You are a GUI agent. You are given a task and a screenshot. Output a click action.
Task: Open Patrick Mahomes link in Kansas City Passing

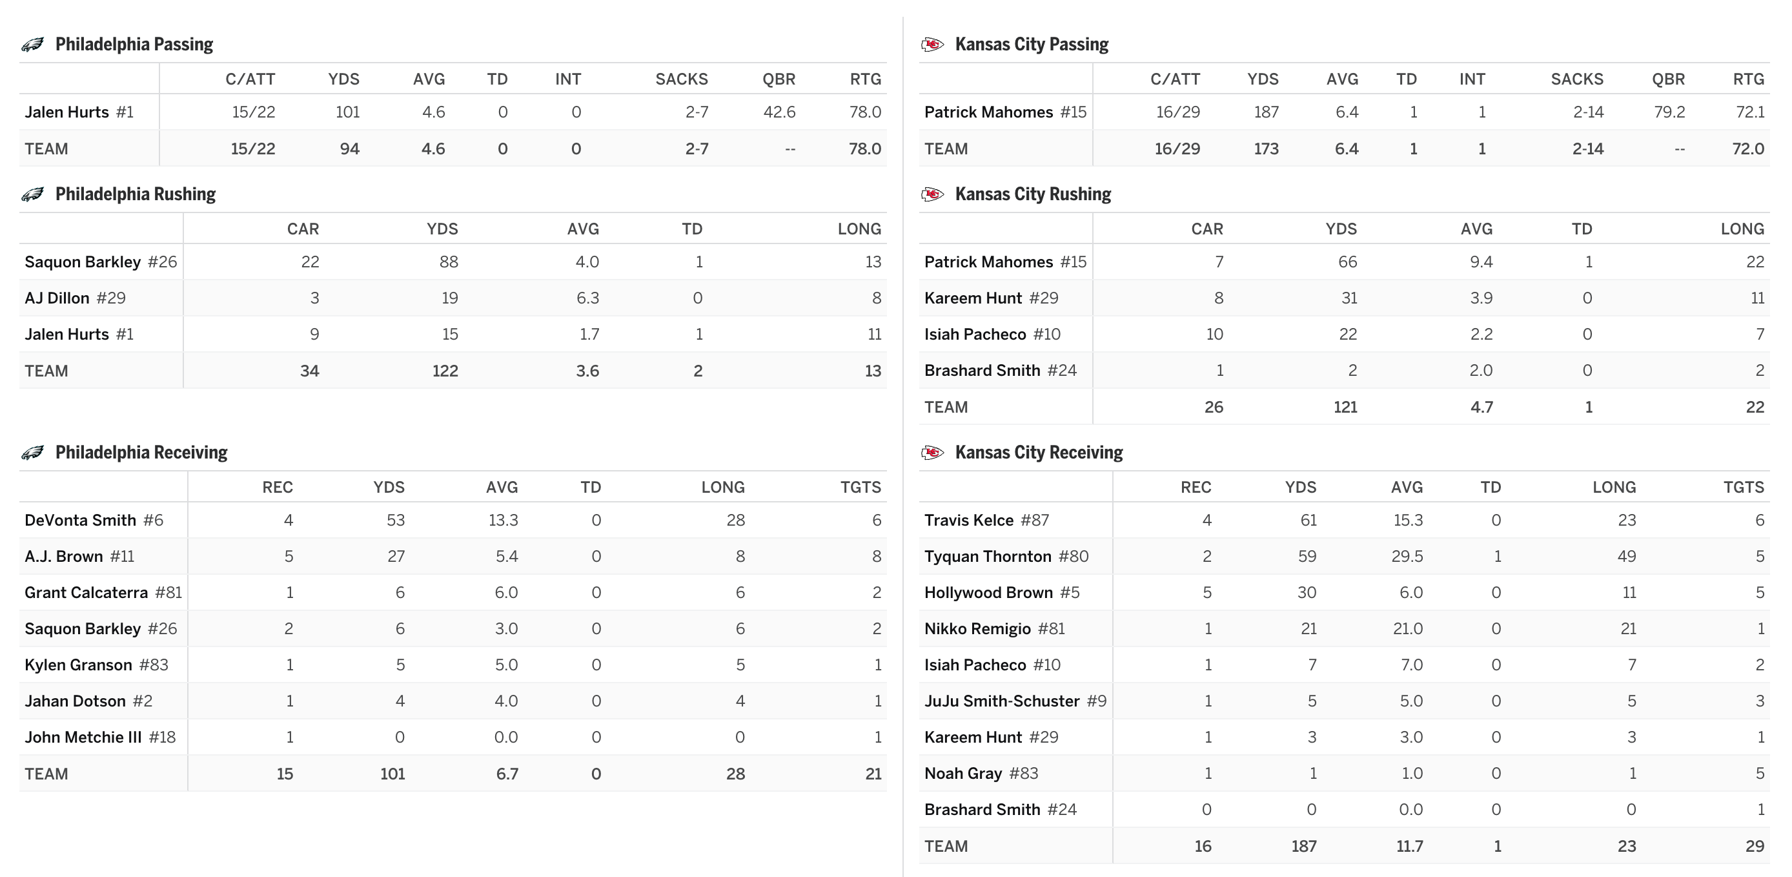tap(988, 112)
